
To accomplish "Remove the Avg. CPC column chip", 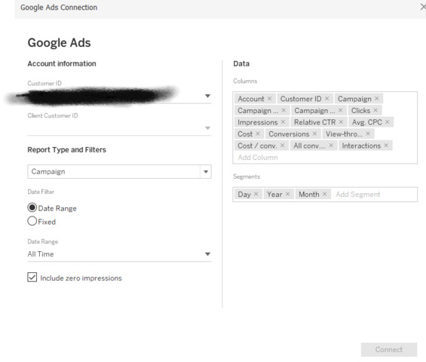I will [x=387, y=122].
